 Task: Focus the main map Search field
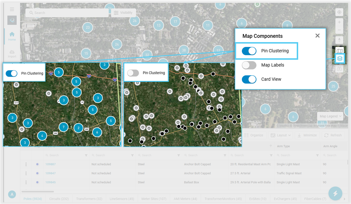tap(67, 13)
